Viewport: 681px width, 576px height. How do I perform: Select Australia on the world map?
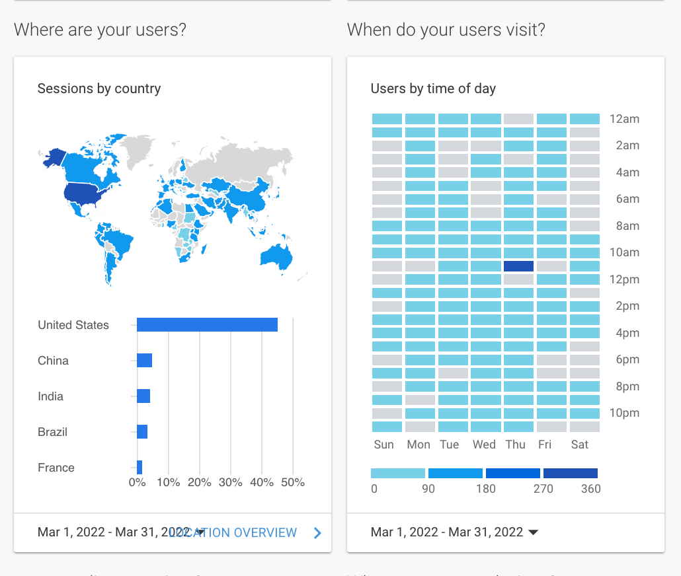pyautogui.click(x=277, y=256)
